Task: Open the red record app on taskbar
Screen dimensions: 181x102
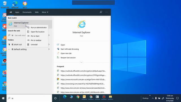Action: [x=104, y=97]
